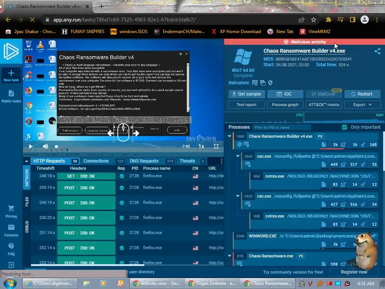Screen dimensions: 385x289
Task: Filter processes by PID or name field
Action: click(x=281, y=127)
